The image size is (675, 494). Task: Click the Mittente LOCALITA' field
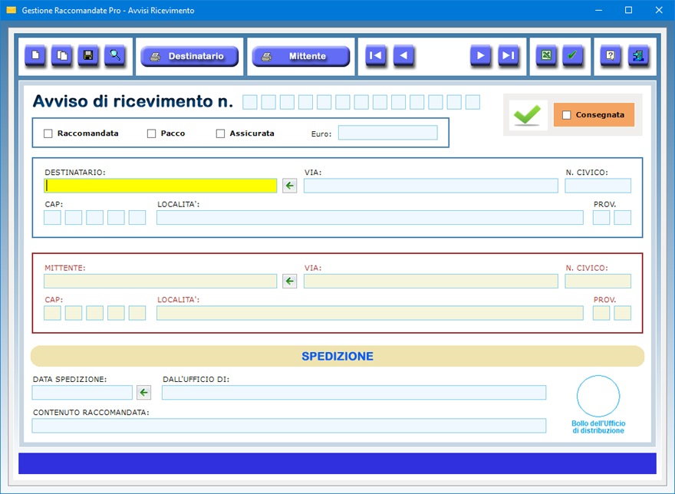(x=370, y=313)
